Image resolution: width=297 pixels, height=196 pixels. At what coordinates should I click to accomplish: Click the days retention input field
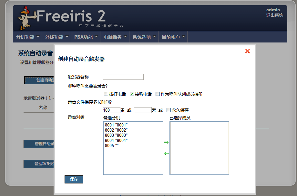coord(143,110)
